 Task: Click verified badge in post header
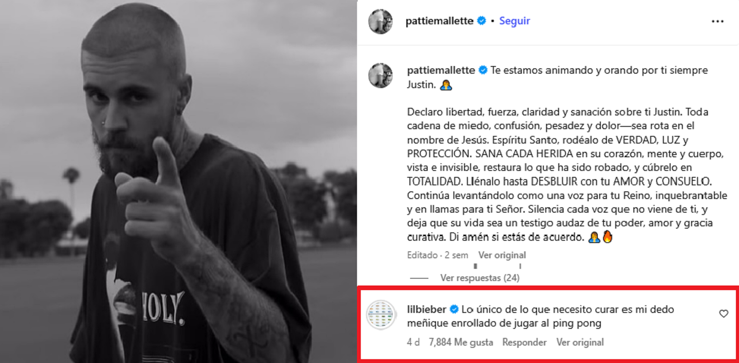(481, 21)
